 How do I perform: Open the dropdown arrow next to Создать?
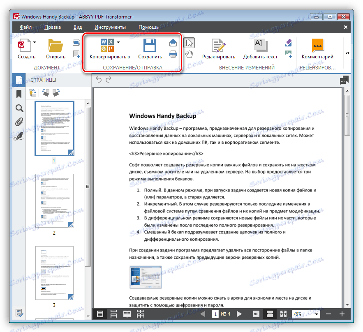tap(35, 42)
